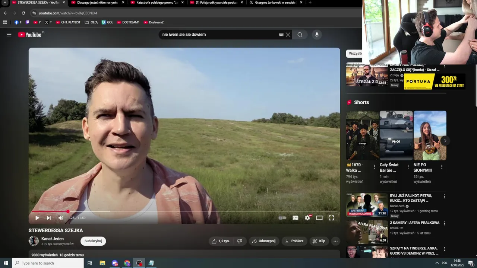
Task: Go to the YouTube home logo
Action: pos(30,35)
